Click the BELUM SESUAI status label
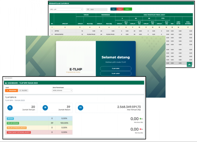Image resolution: width=197 pixels, height=142 pixels. (12, 123)
